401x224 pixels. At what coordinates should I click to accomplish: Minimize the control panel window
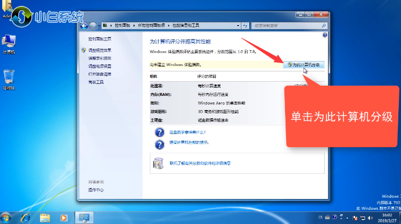coord(301,15)
